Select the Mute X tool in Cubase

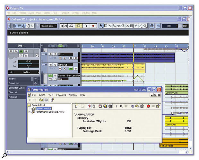pos(127,26)
